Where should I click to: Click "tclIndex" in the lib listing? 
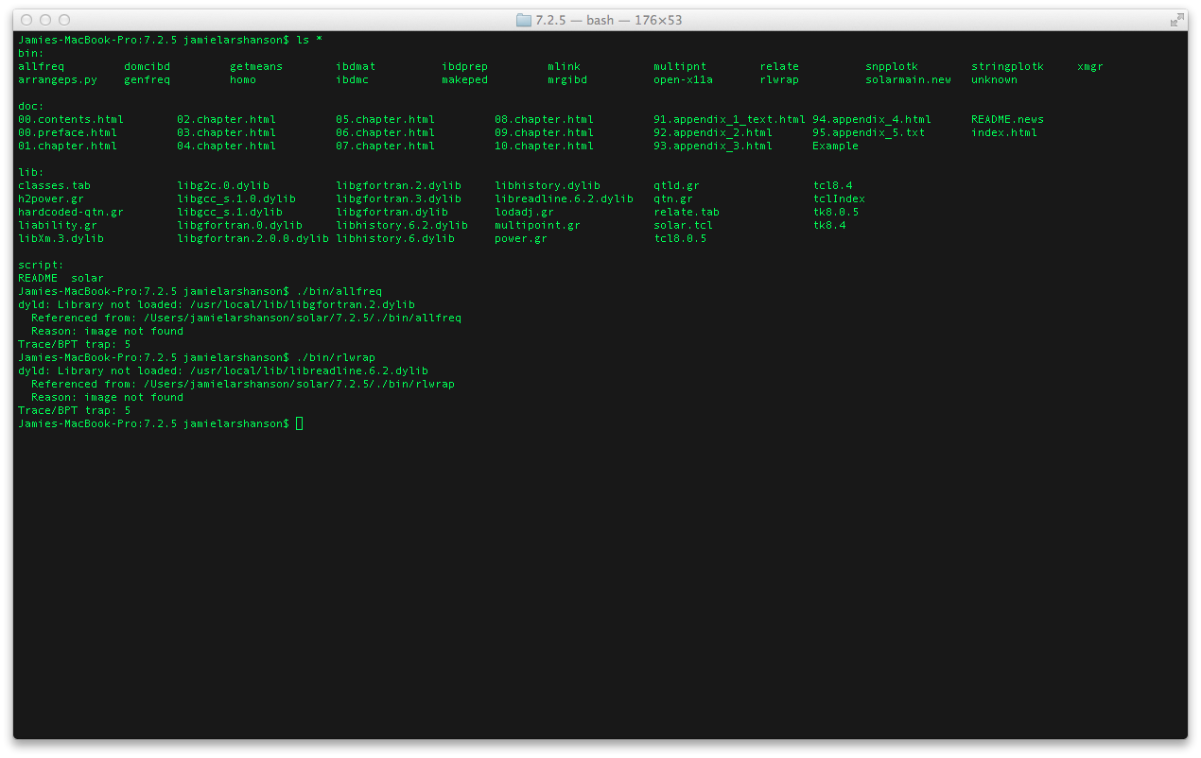coord(839,198)
